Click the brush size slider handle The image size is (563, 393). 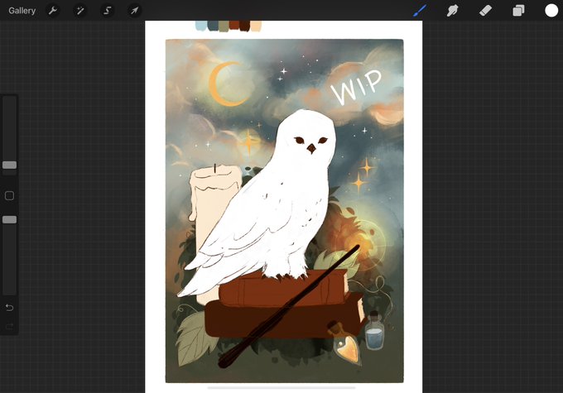click(10, 165)
